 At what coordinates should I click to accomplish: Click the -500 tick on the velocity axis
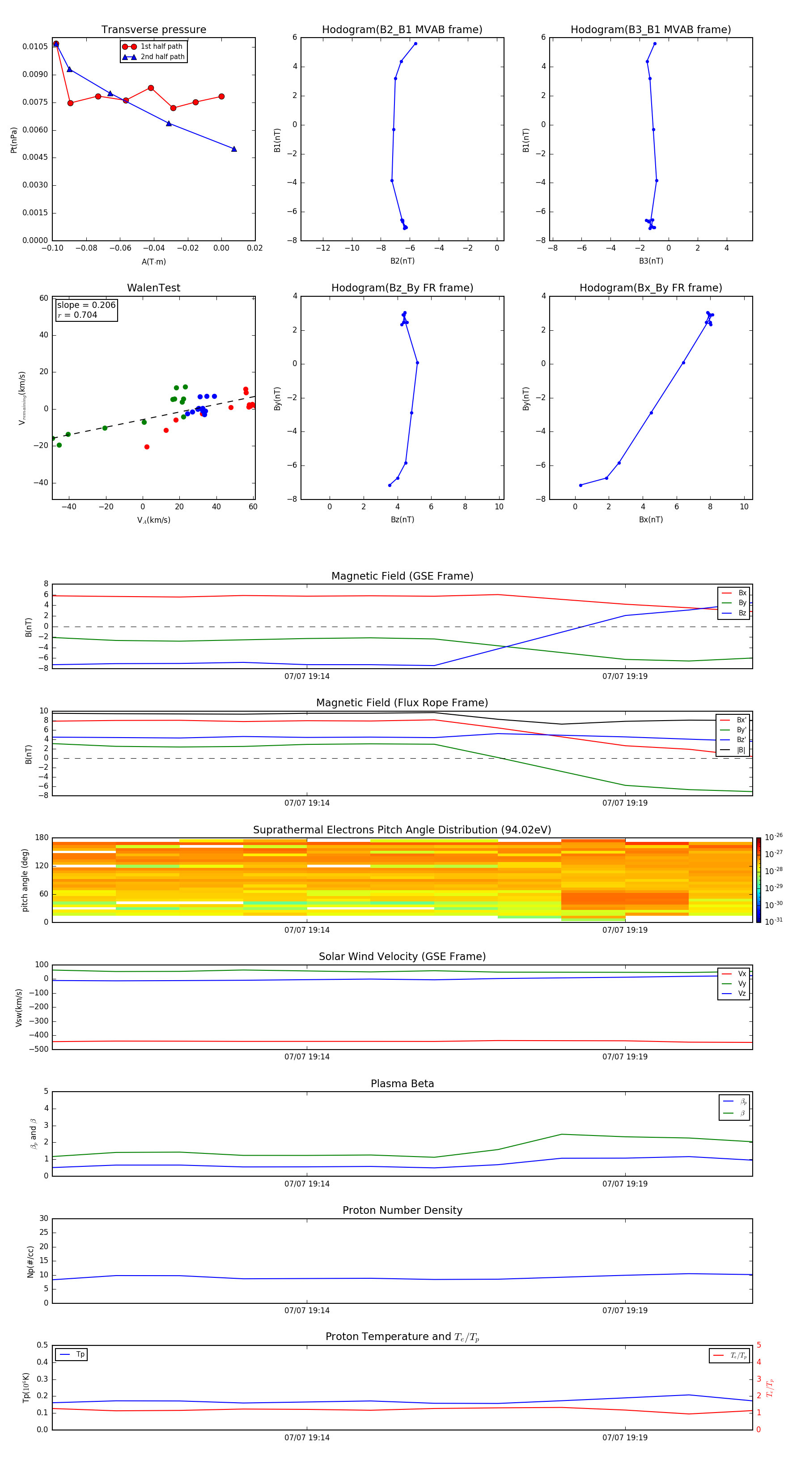click(39, 1049)
